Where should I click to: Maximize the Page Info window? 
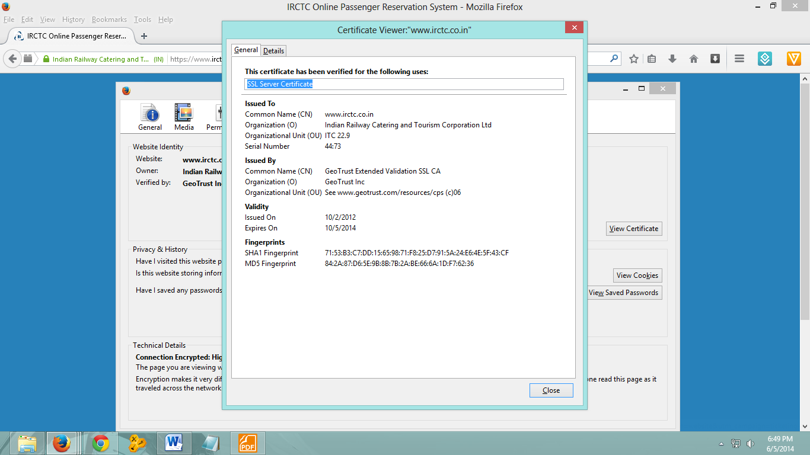pos(641,88)
